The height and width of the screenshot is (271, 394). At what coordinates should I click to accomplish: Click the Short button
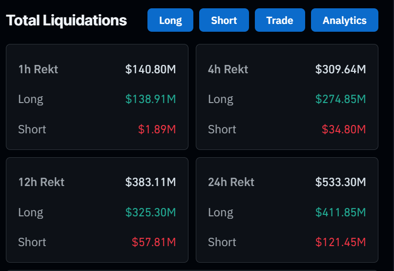[x=224, y=20]
